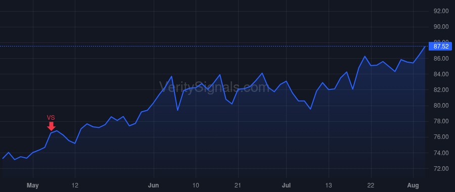Click the 74.00 price axis label
Viewport: 455px width, 192px height.
point(441,153)
